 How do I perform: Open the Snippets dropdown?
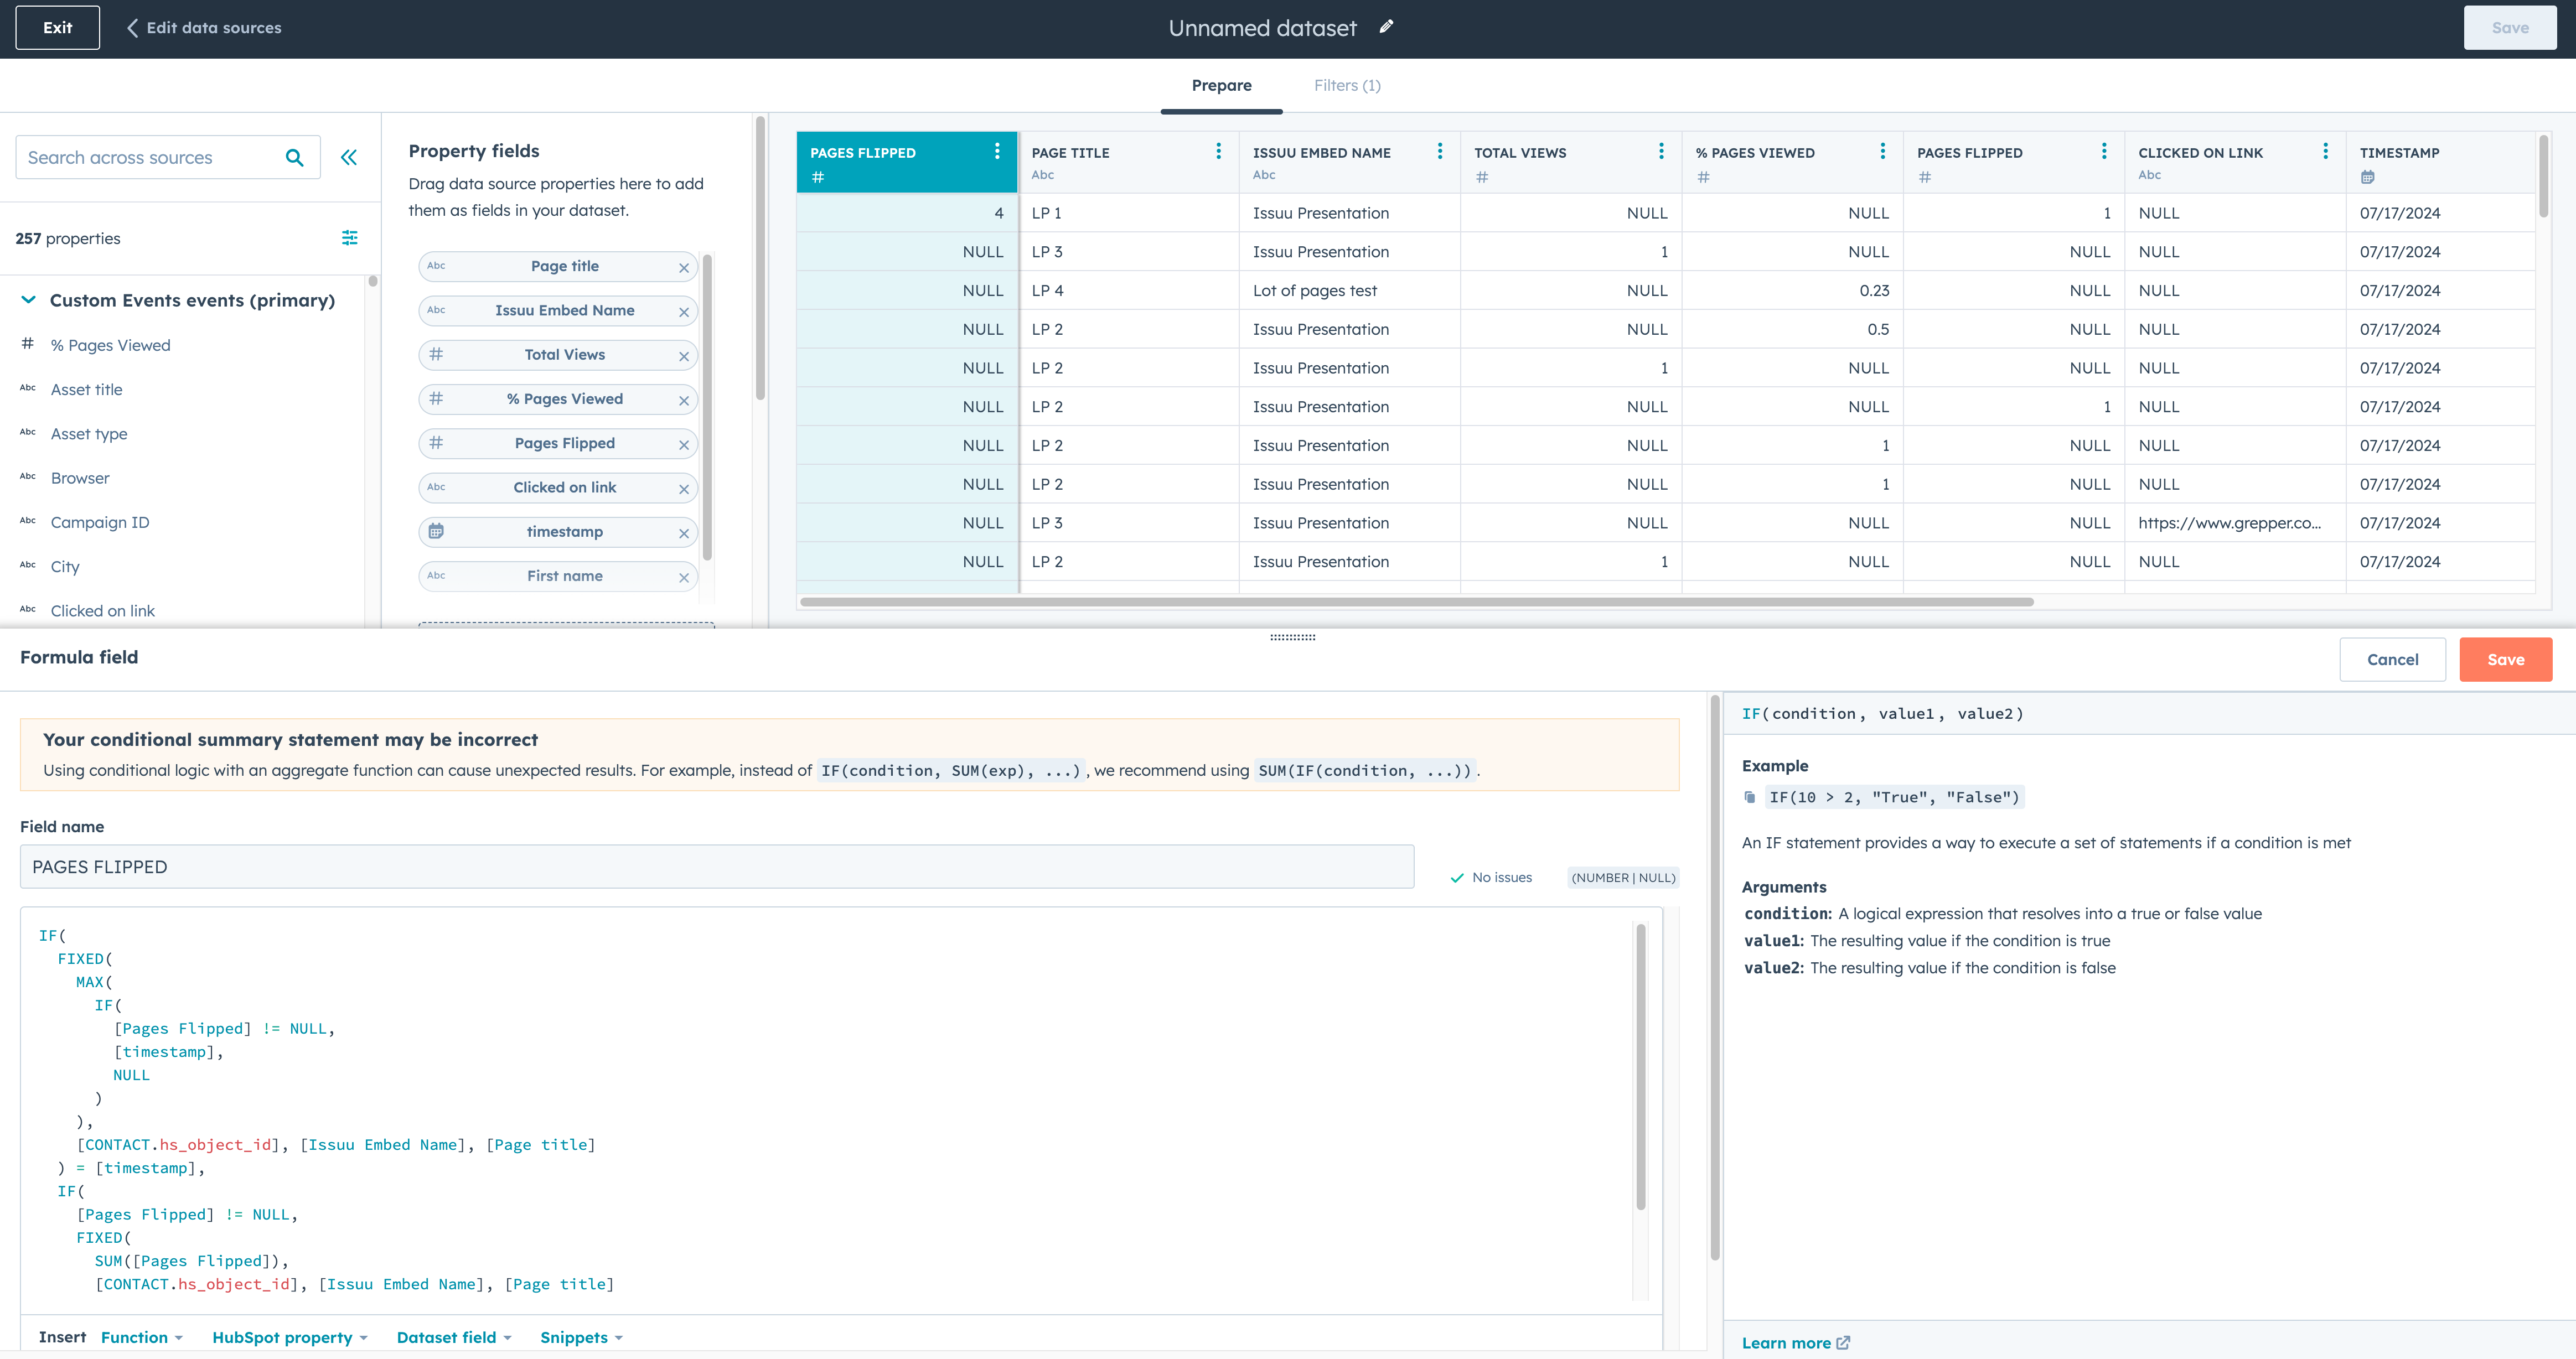[x=581, y=1337]
